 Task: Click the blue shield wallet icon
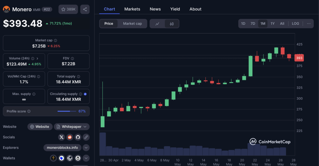click(61, 158)
